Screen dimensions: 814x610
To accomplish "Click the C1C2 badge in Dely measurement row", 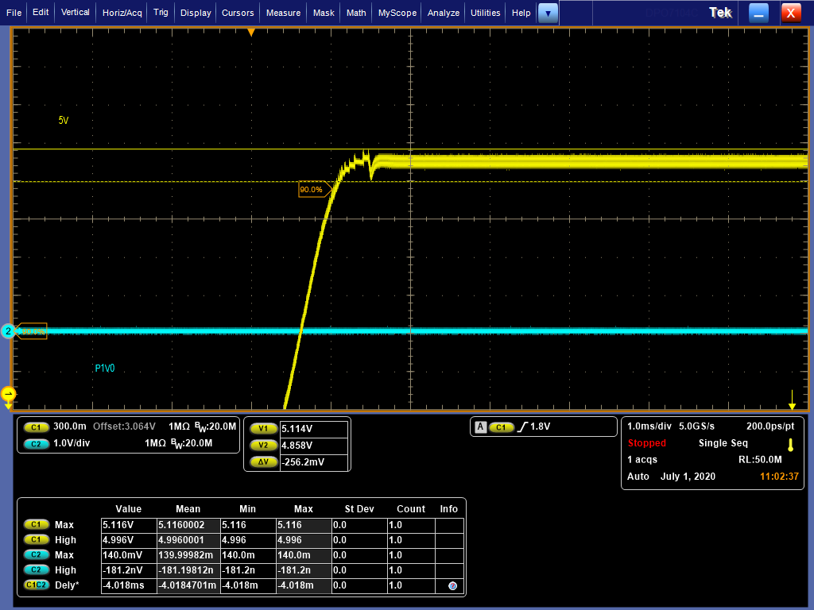I will [x=36, y=585].
